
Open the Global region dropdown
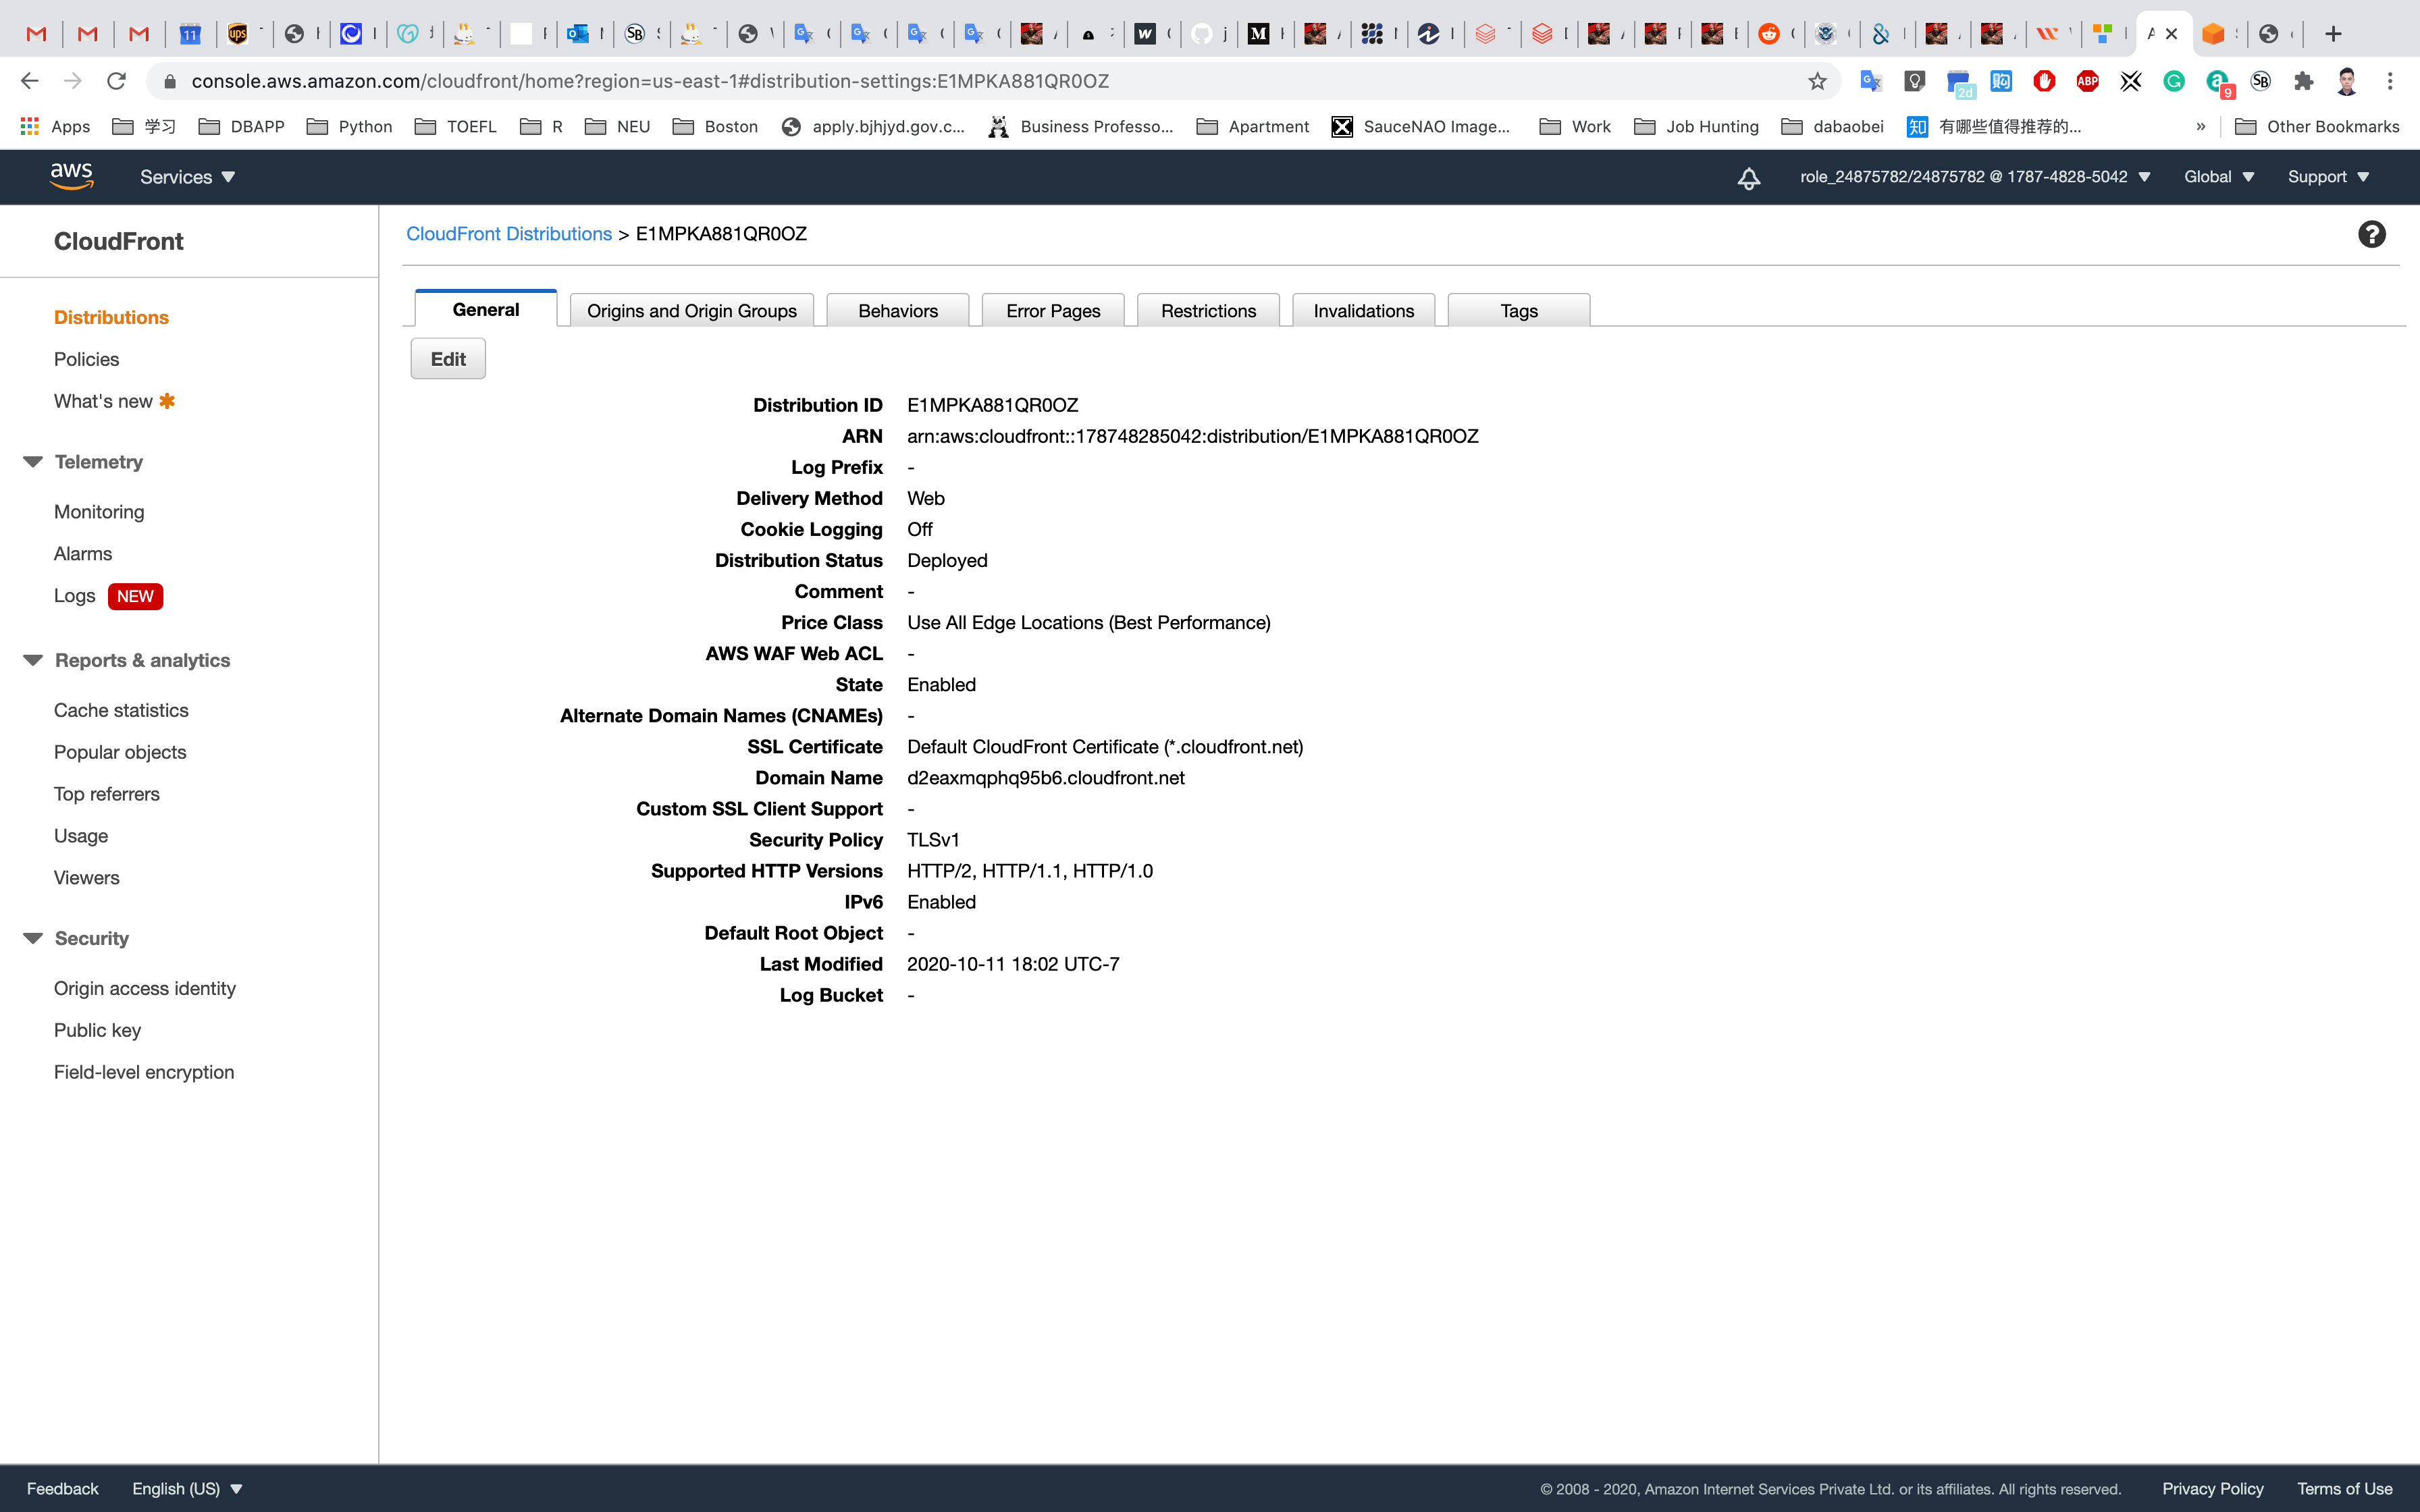tap(2218, 177)
